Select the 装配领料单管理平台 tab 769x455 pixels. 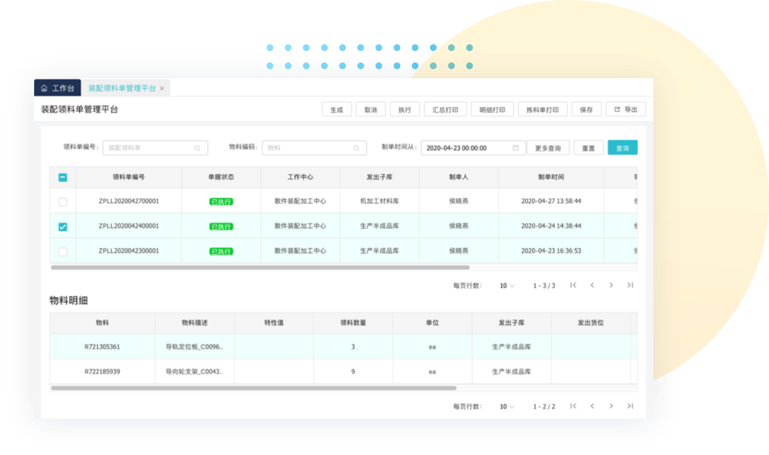pyautogui.click(x=121, y=89)
